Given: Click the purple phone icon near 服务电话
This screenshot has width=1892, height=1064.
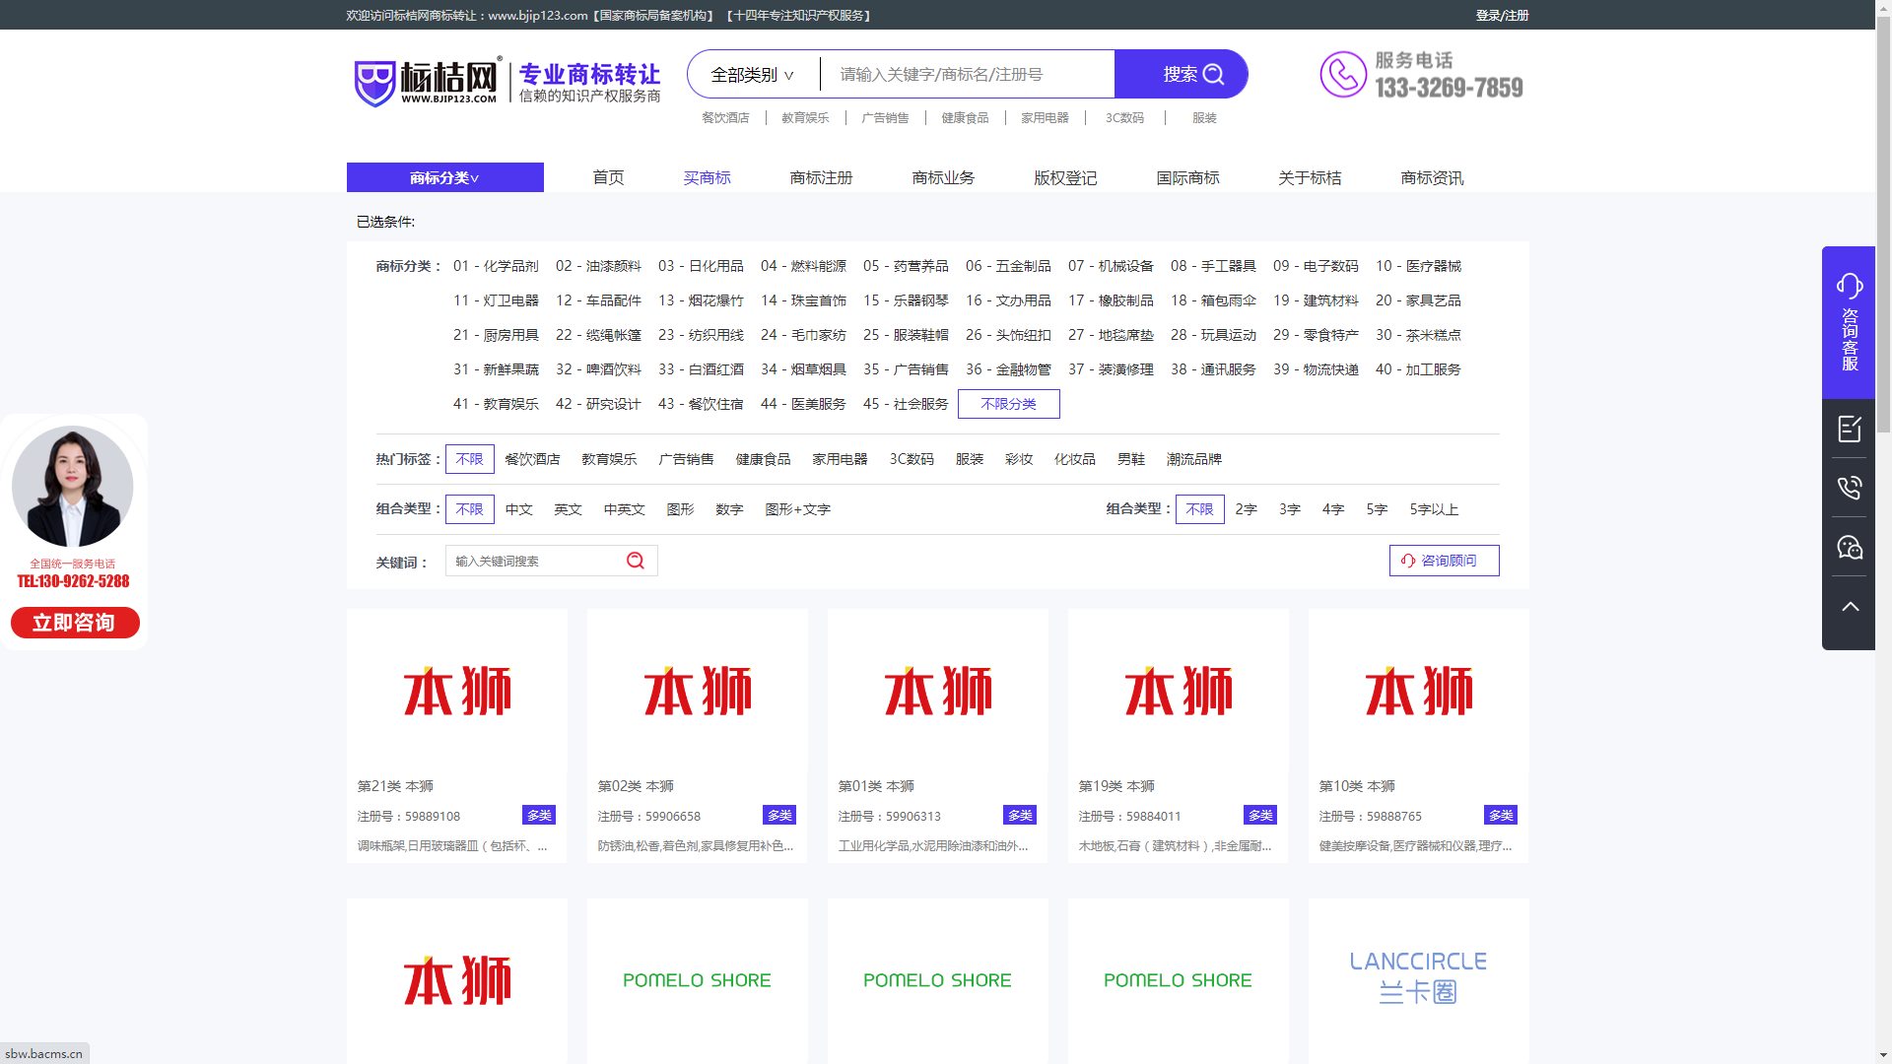Looking at the screenshot, I should [x=1342, y=75].
